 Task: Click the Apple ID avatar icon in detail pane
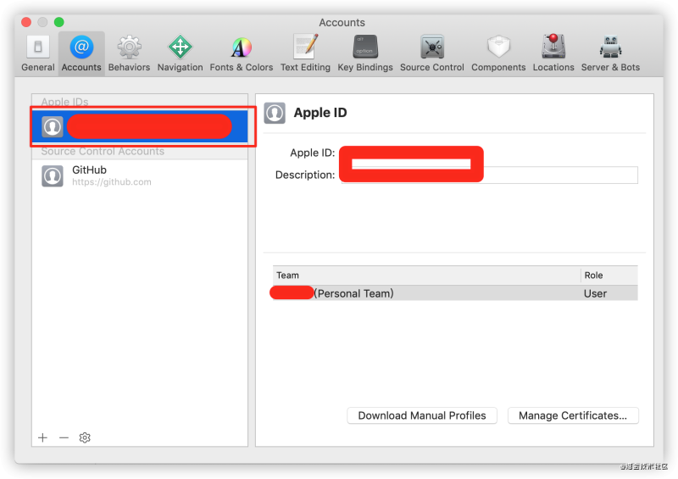(275, 113)
